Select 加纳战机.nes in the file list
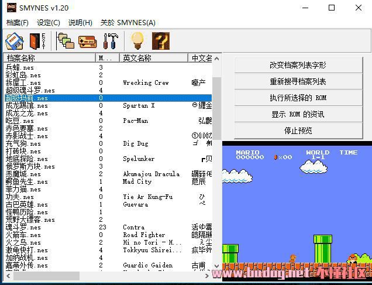The image size is (372, 285). pyautogui.click(x=26, y=257)
